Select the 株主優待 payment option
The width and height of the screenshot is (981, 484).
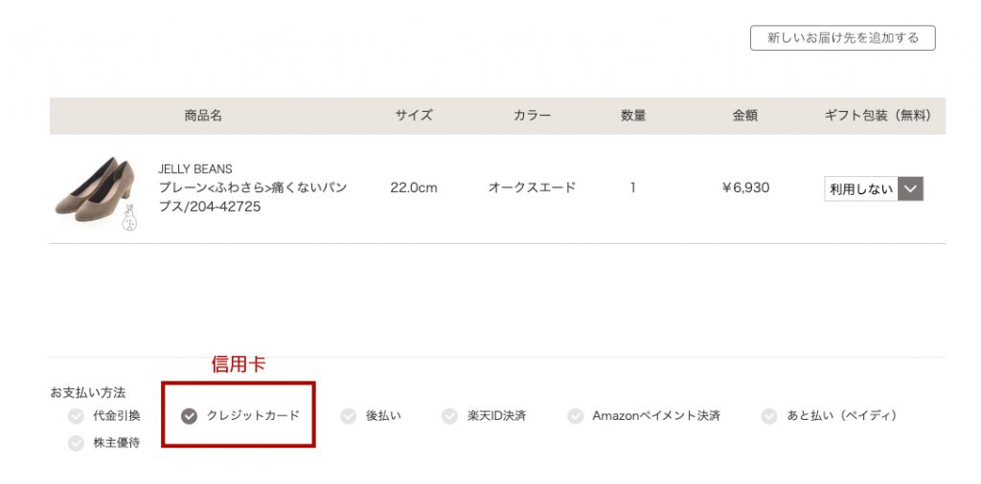[x=104, y=444]
